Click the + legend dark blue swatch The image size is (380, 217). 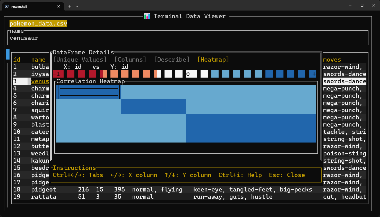point(312,74)
